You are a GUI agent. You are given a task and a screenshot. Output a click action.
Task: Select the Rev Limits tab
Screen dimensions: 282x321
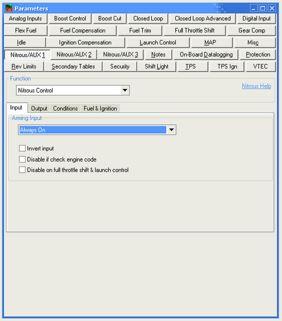coord(24,66)
